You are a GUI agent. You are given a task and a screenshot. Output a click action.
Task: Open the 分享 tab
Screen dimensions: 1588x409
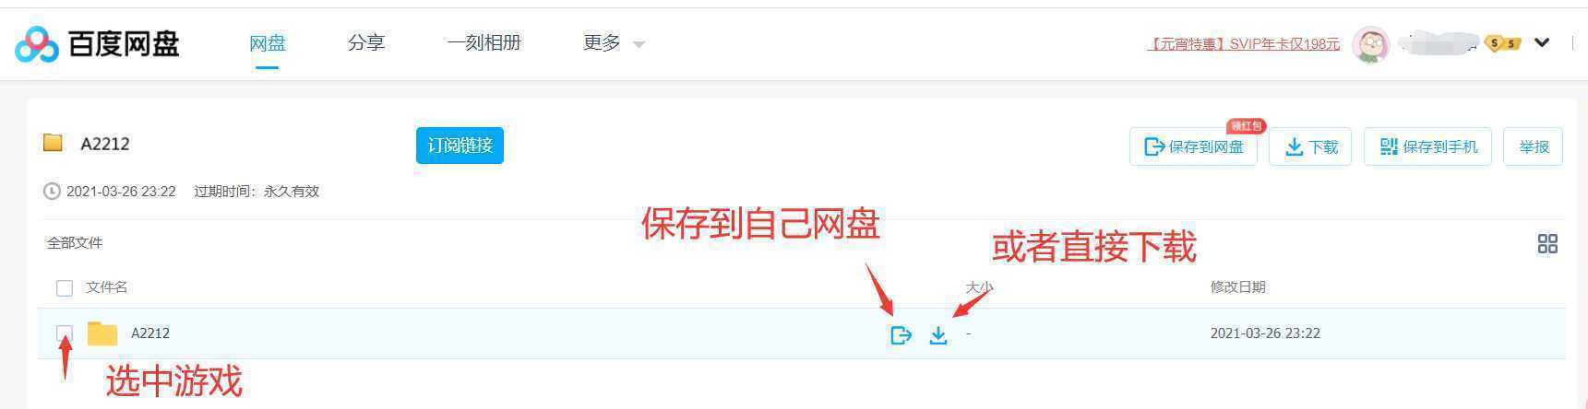coord(366,43)
